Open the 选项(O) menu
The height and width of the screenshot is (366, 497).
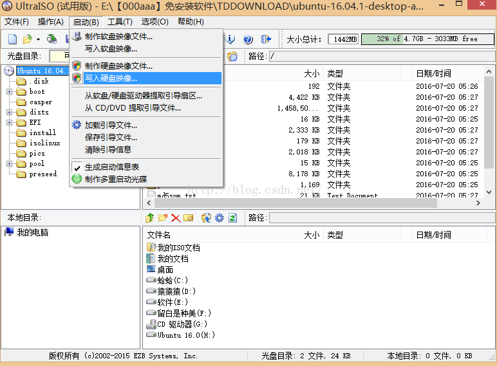point(155,22)
